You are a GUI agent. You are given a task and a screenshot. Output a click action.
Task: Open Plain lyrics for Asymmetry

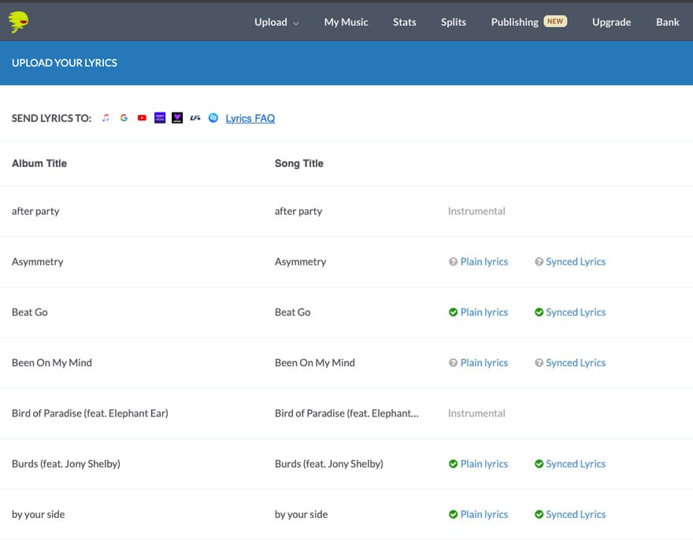484,261
